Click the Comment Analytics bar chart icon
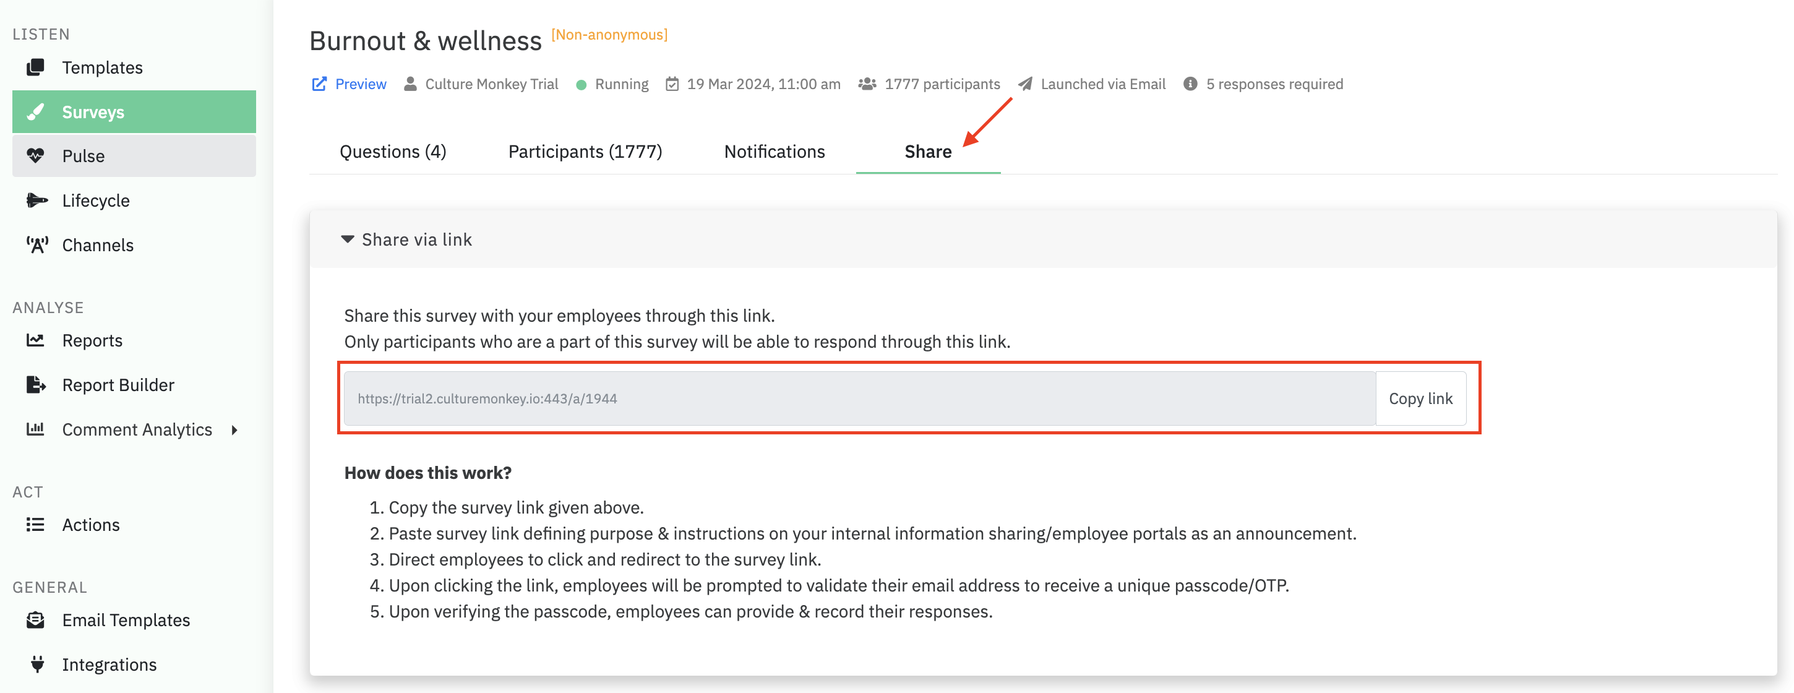This screenshot has width=1794, height=693. point(35,429)
